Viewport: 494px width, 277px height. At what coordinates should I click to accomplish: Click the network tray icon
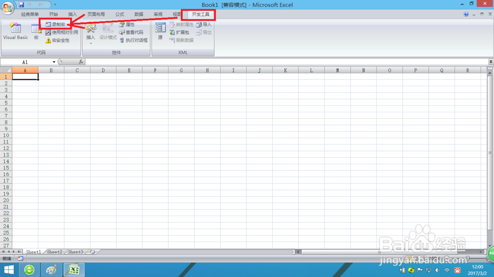428,270
